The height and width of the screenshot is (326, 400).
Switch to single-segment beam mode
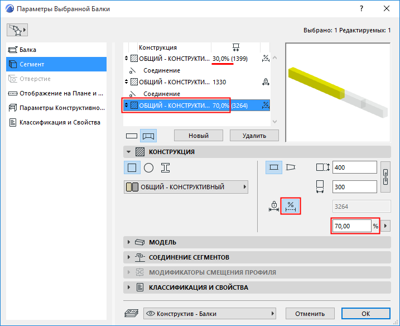(x=132, y=136)
